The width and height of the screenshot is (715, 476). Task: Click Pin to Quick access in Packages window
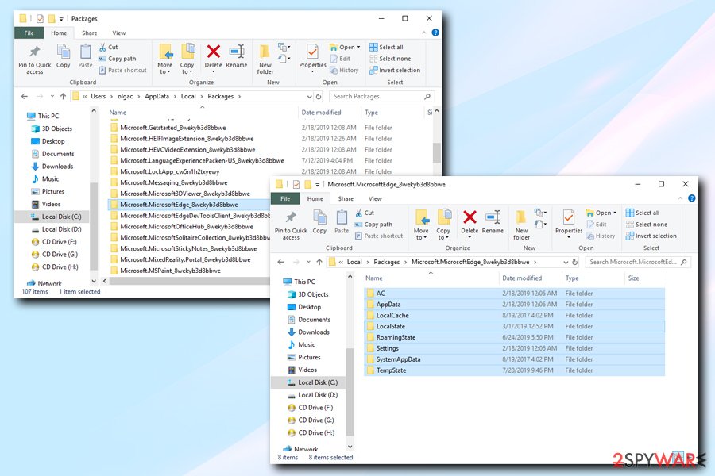click(x=35, y=59)
